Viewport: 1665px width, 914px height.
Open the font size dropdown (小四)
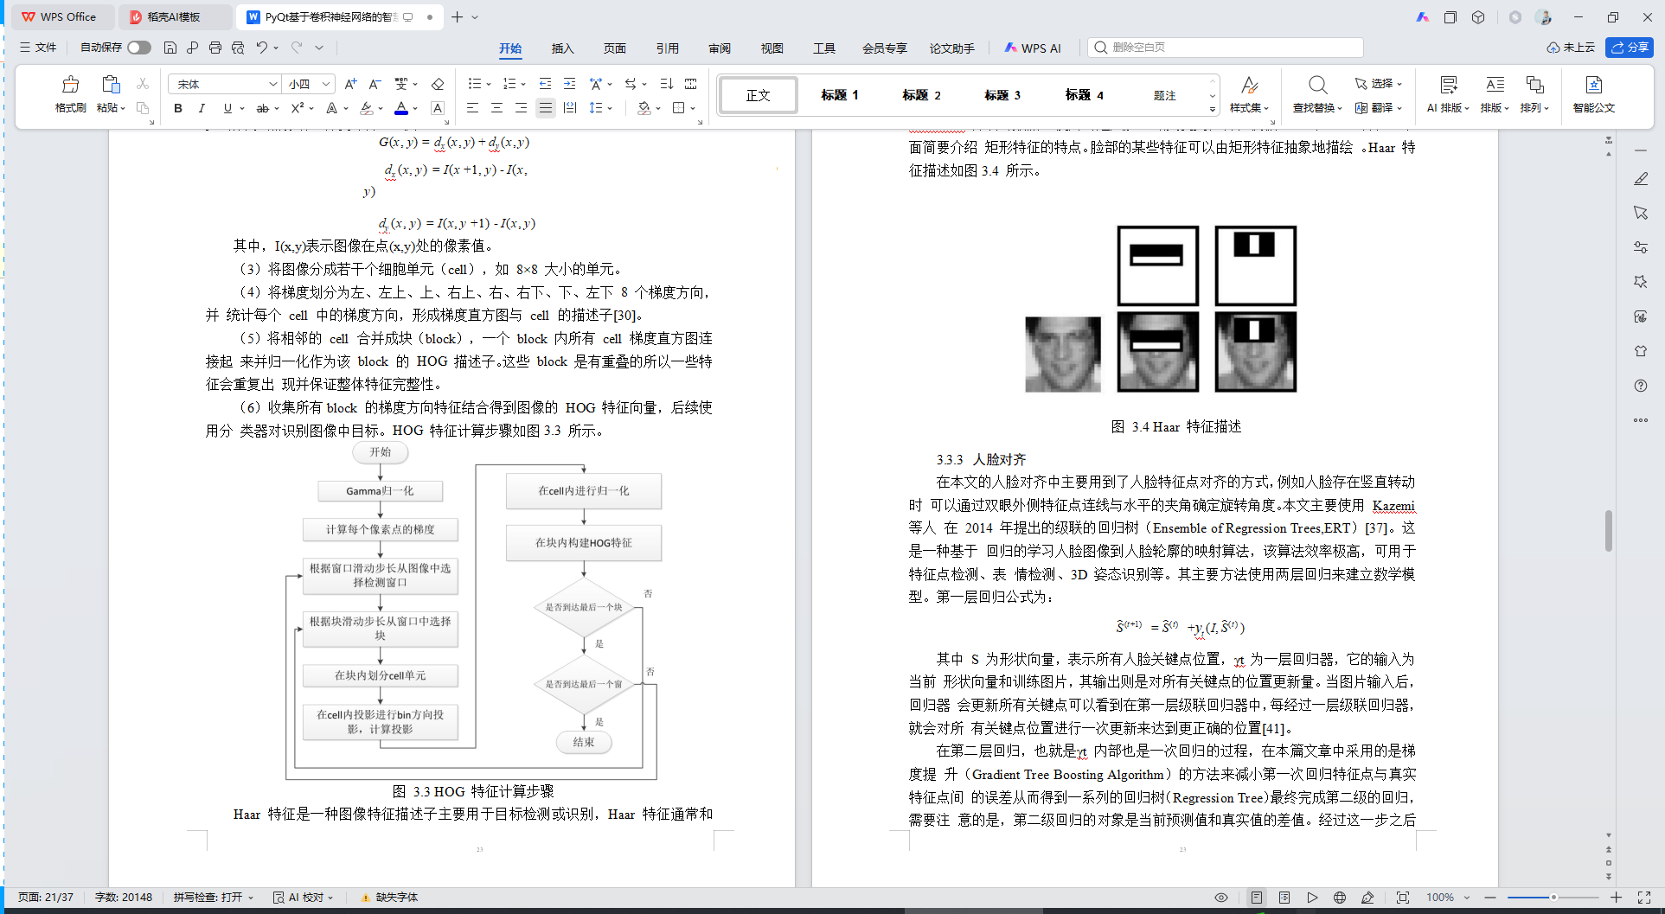[x=326, y=84]
